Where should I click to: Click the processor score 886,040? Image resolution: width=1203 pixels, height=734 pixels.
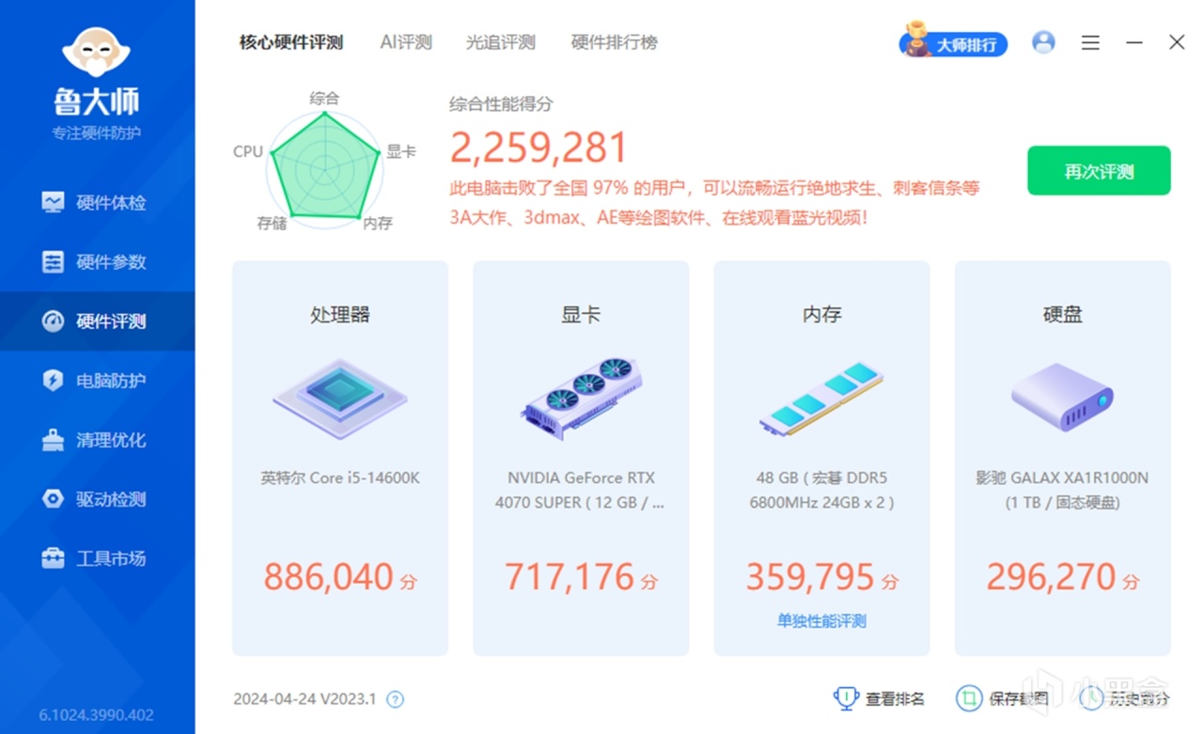click(x=328, y=576)
